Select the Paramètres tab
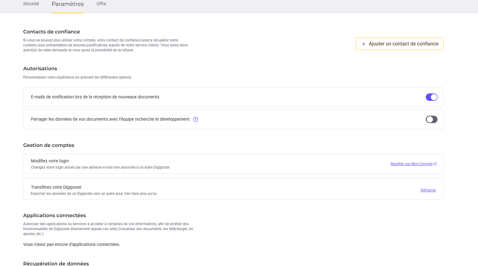478x266 pixels. [68, 4]
